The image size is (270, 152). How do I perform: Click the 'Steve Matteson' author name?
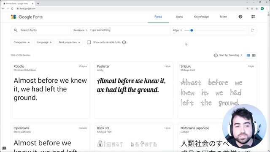tap(22, 132)
